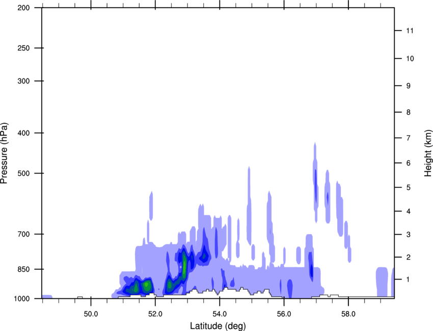Select the 1000 pressure tick label
The image size is (433, 331).
[x=21, y=299]
